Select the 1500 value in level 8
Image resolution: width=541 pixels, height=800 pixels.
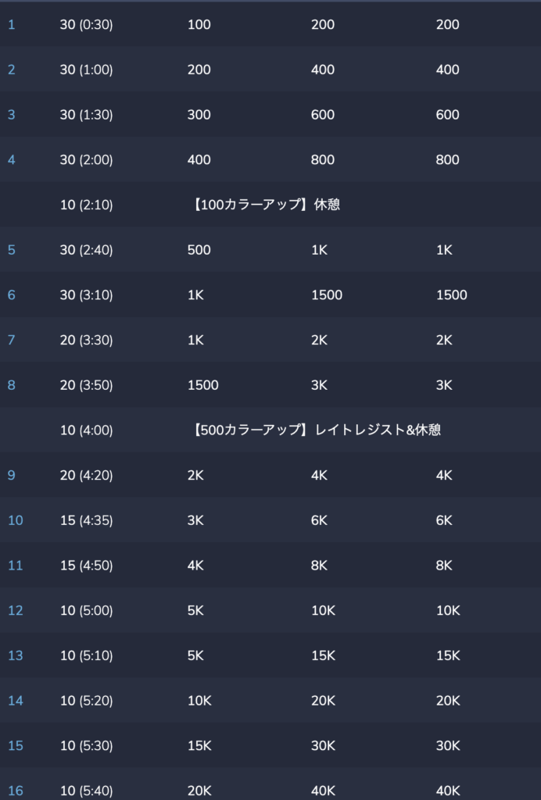click(202, 385)
